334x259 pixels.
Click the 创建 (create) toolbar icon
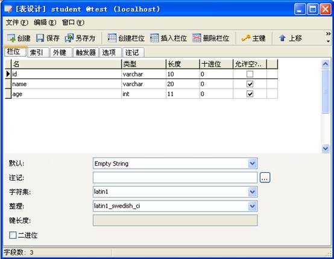click(11, 38)
